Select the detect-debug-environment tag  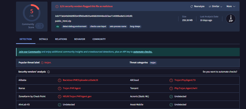click(74, 27)
